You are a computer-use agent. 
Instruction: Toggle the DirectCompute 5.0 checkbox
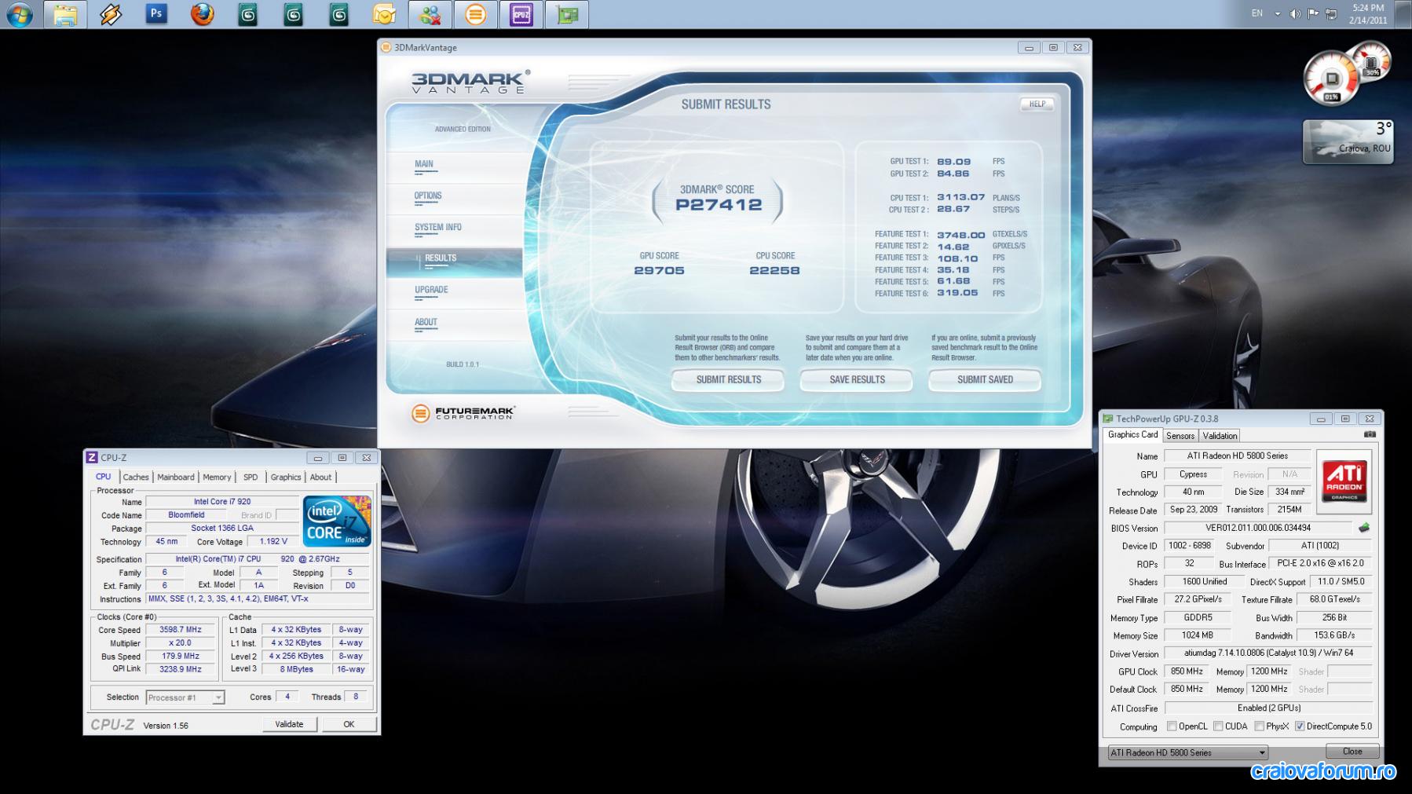[1300, 726]
